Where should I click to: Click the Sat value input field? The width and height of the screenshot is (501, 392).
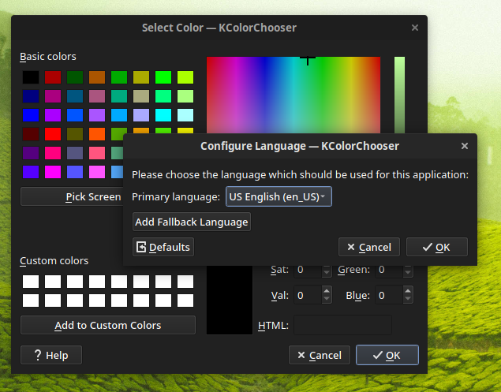pyautogui.click(x=308, y=270)
